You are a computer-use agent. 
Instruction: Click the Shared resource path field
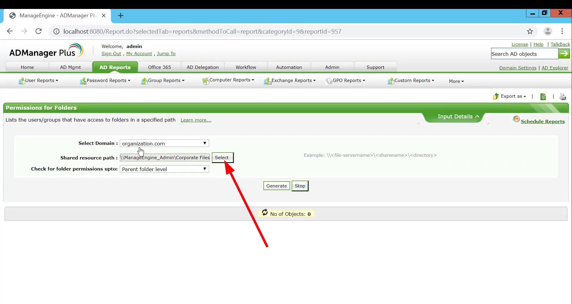coord(165,158)
